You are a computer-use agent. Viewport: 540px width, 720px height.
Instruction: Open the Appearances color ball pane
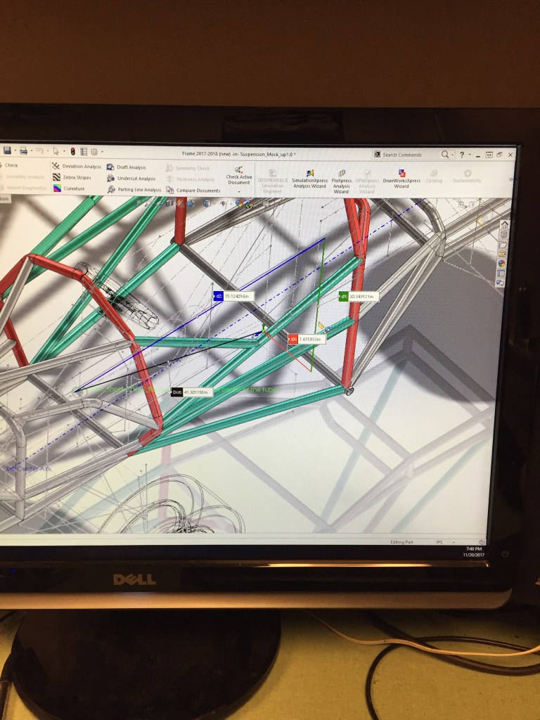pos(502,263)
